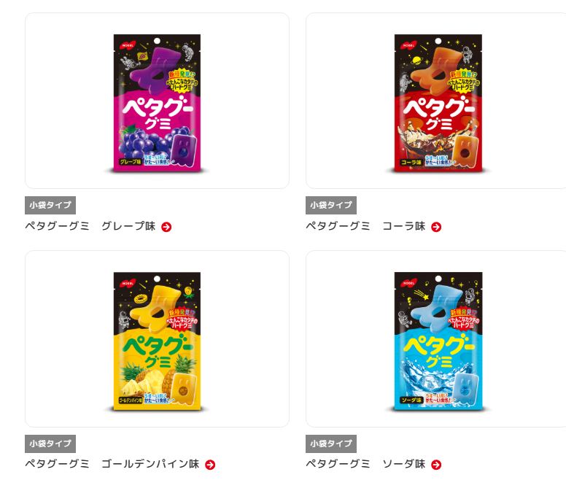This screenshot has width=566, height=480.
Task: Click 小袋タイプ tag above コーラ味
Action: [331, 206]
